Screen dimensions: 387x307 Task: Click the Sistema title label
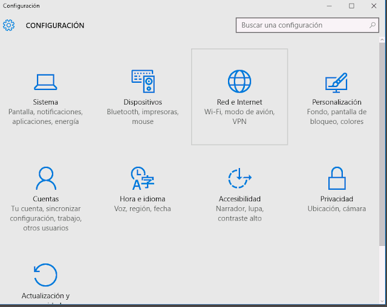click(45, 102)
